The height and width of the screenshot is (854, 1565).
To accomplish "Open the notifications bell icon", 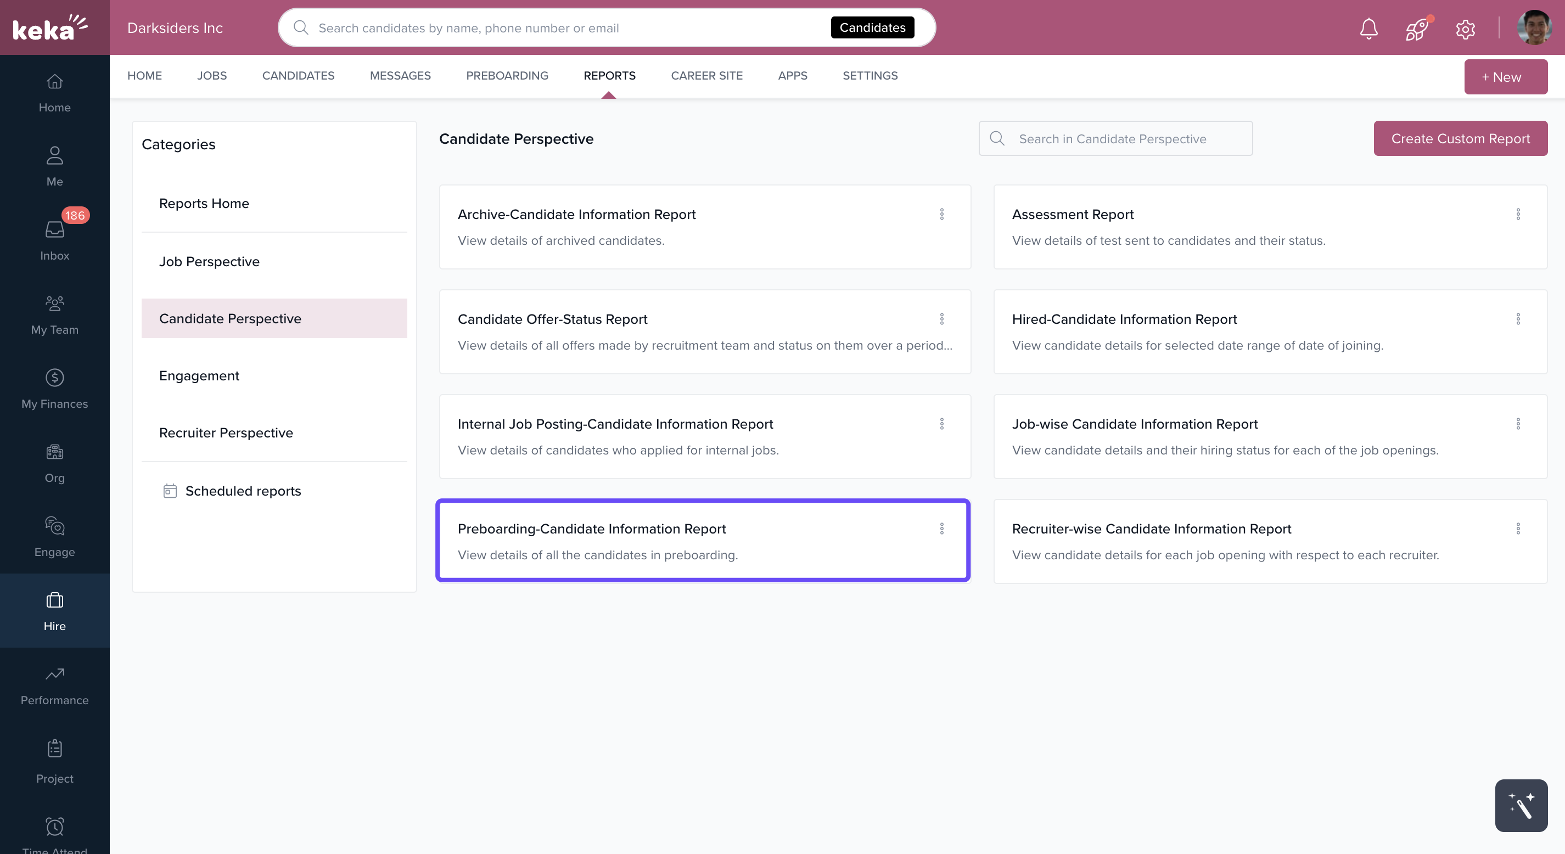I will pos(1368,28).
